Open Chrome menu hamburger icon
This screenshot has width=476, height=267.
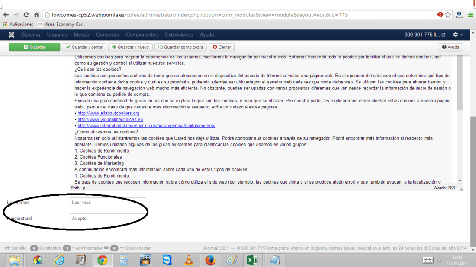point(470,15)
